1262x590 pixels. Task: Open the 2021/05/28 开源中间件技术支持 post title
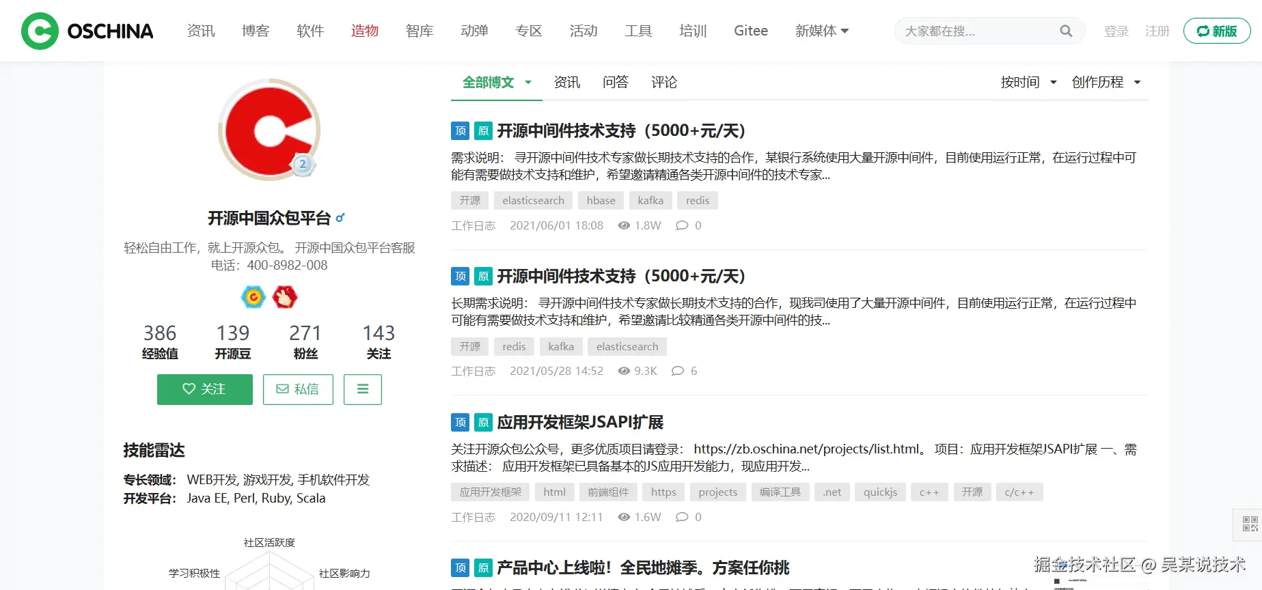pyautogui.click(x=621, y=276)
